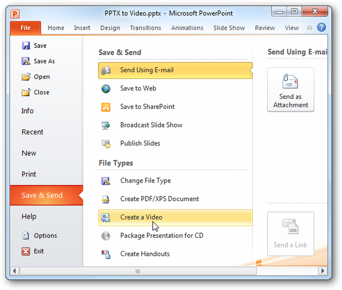Click the PowerPoint logo in title bar

[x=15, y=14]
